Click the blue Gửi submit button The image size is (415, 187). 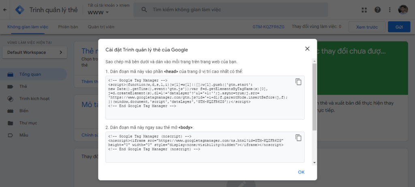[399, 27]
